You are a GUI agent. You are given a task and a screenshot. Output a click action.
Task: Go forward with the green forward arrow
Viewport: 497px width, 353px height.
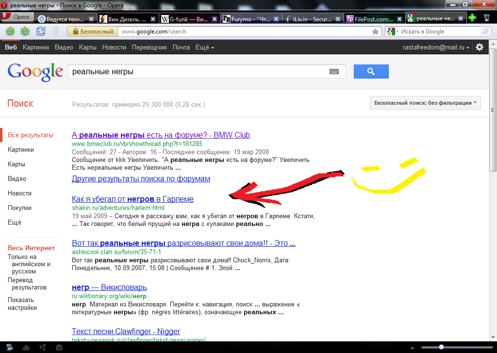coord(25,32)
